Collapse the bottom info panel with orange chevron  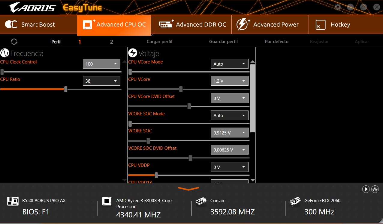click(x=188, y=189)
